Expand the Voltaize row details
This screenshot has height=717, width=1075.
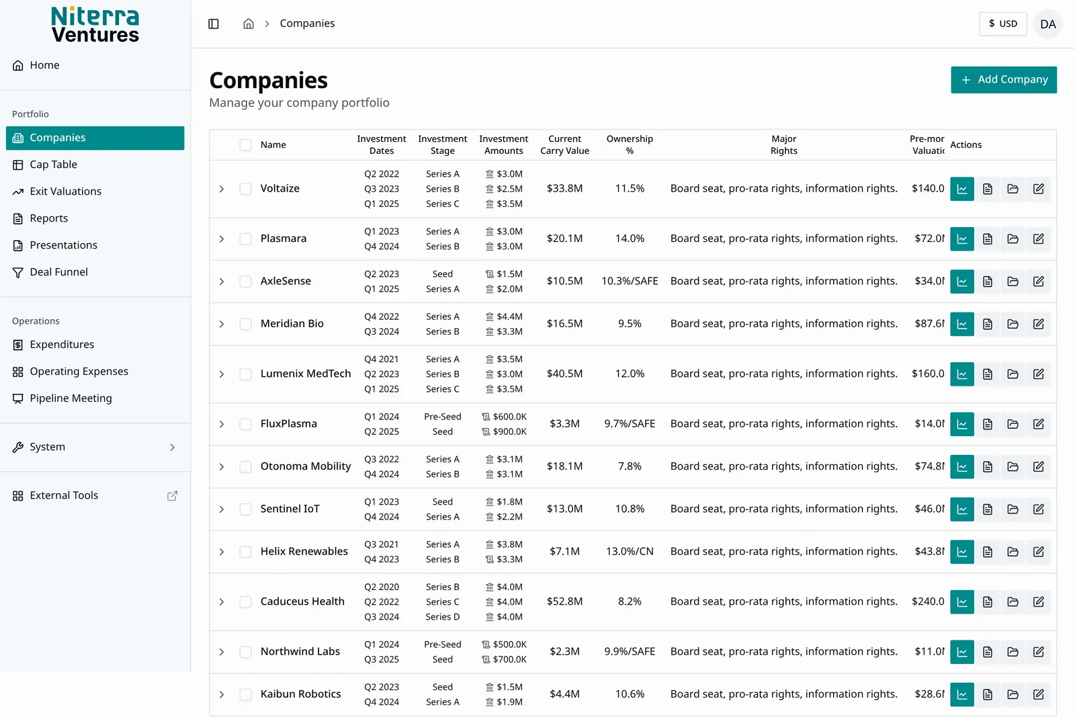(222, 189)
